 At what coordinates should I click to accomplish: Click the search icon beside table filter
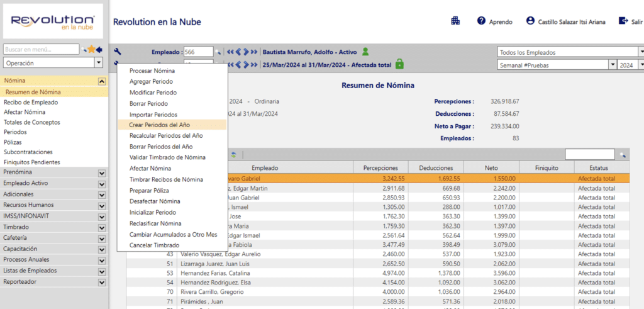point(623,154)
